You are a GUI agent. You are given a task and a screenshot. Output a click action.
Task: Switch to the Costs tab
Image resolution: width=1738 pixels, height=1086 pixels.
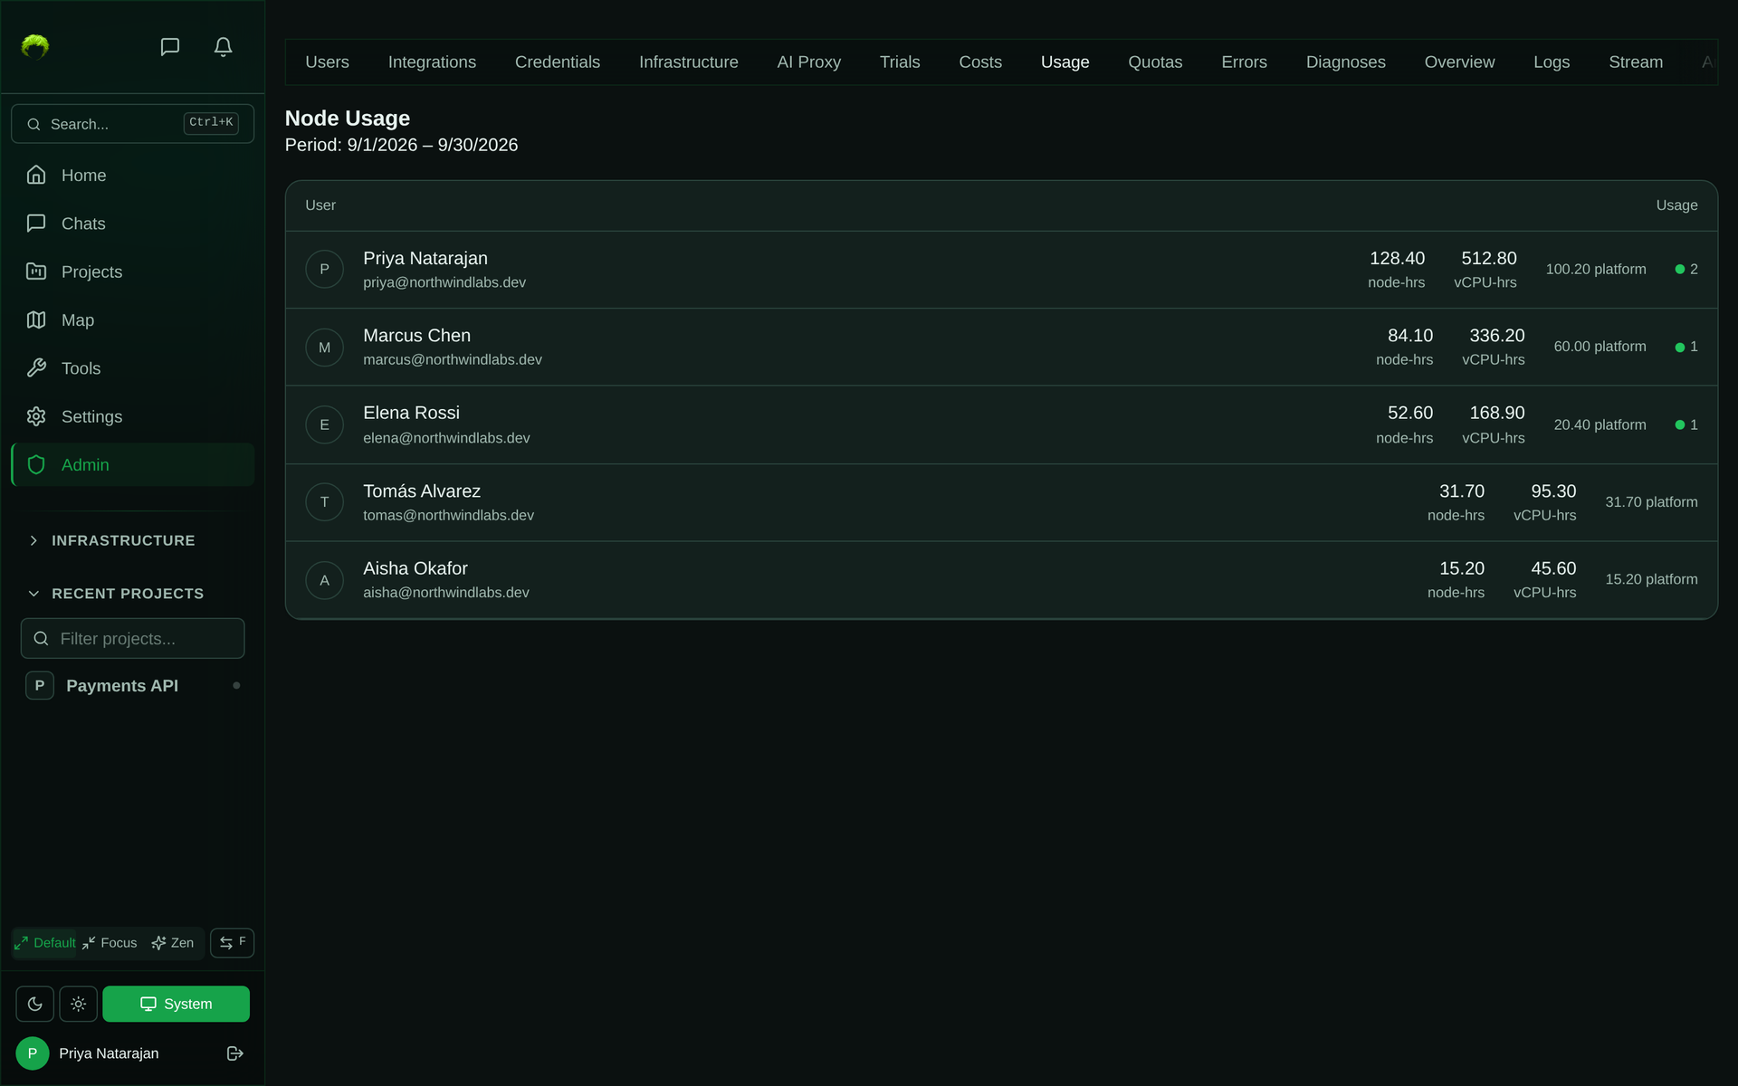click(980, 62)
